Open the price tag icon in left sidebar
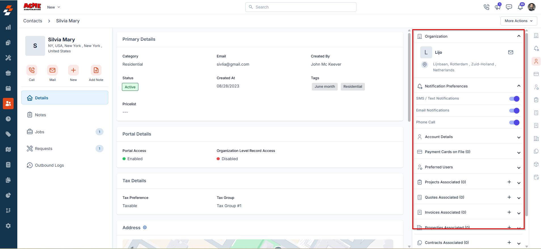This screenshot has height=249, width=541. tap(8, 134)
